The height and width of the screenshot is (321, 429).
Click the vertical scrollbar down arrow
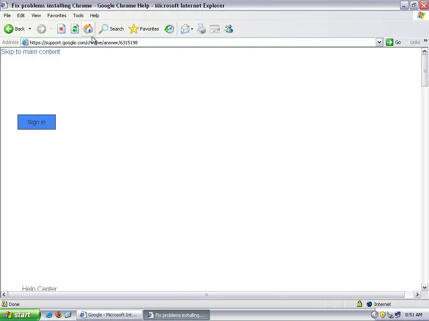pyautogui.click(x=425, y=287)
